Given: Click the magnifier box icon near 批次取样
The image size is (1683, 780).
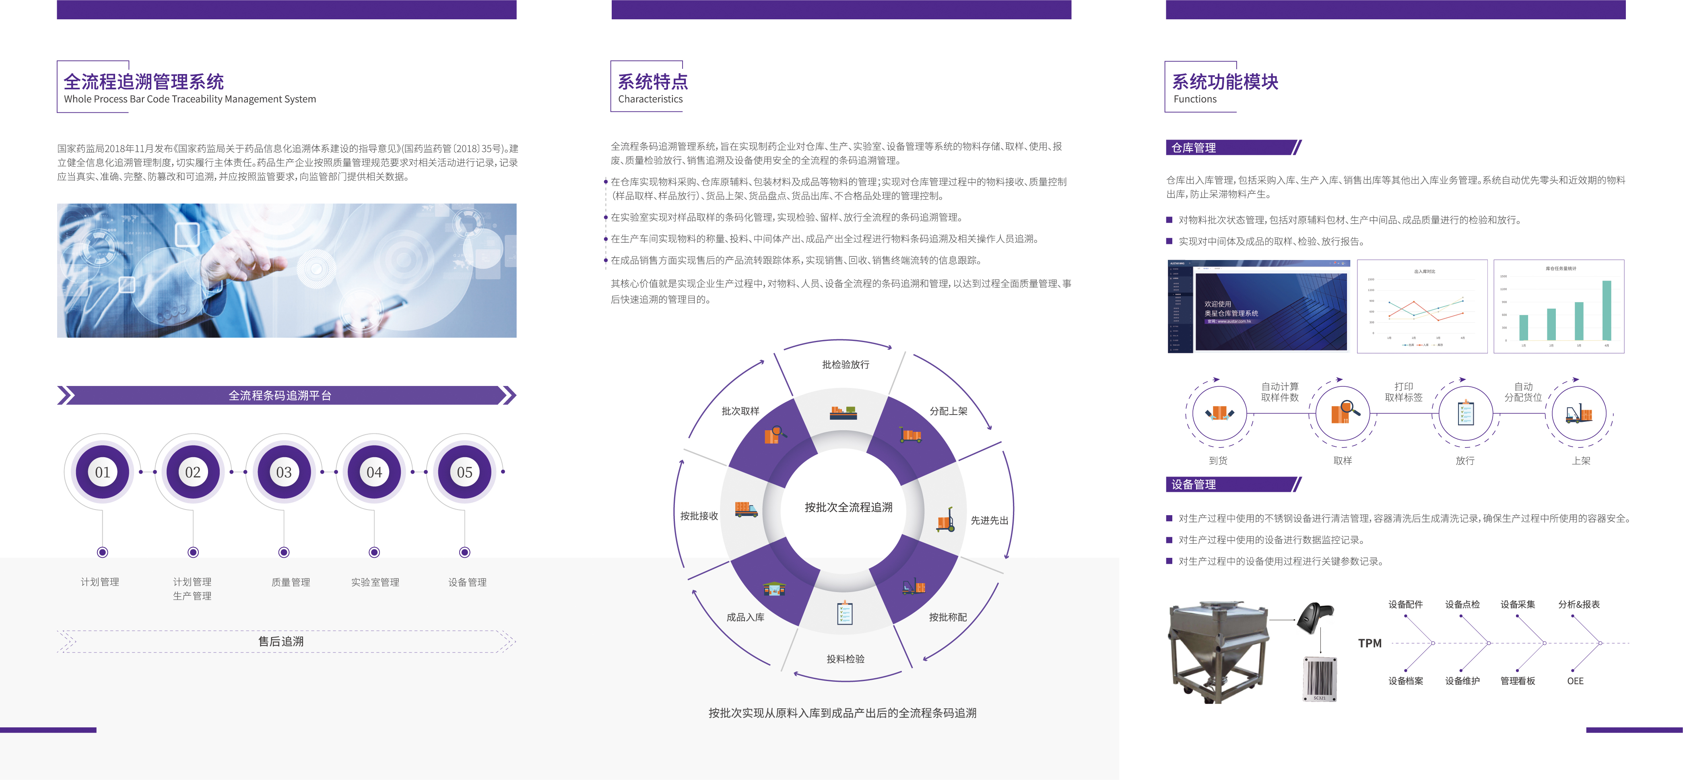Looking at the screenshot, I should [x=775, y=434].
